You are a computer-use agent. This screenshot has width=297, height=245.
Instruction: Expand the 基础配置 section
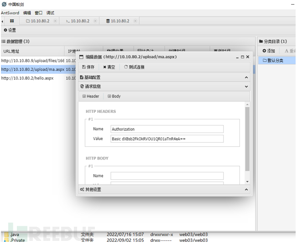click(x=164, y=77)
